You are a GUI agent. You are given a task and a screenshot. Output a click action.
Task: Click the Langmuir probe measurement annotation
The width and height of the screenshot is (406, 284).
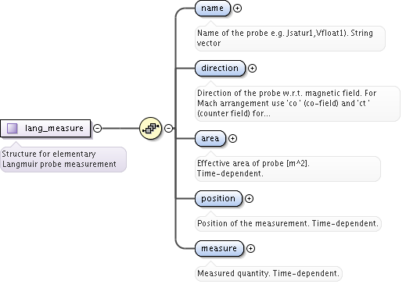[63, 159]
